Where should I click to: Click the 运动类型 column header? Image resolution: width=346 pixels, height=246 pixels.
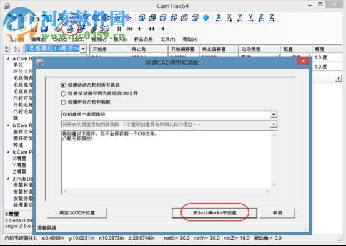pyautogui.click(x=260, y=49)
